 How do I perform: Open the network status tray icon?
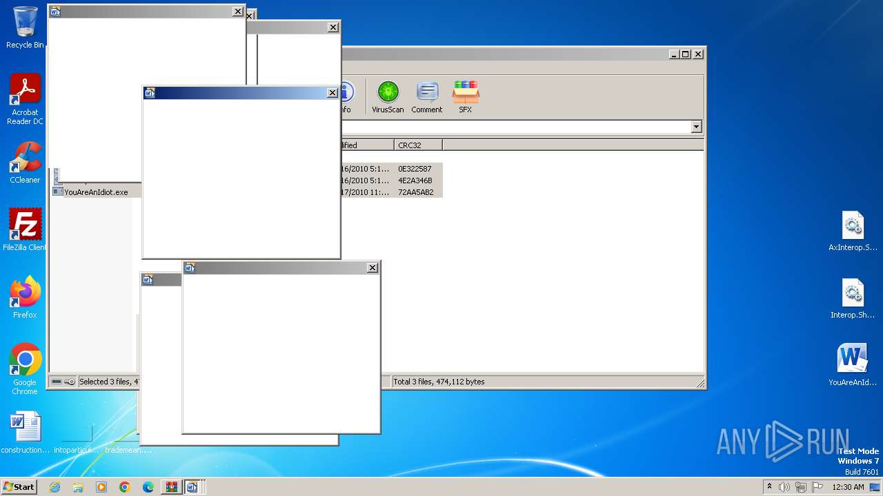pyautogui.click(x=801, y=487)
